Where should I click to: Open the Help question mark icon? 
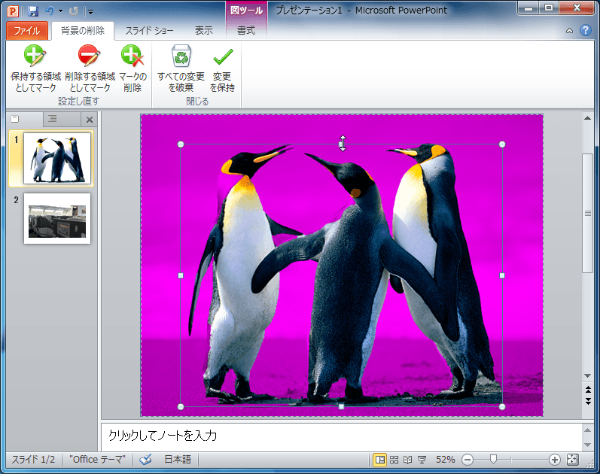coord(586,31)
